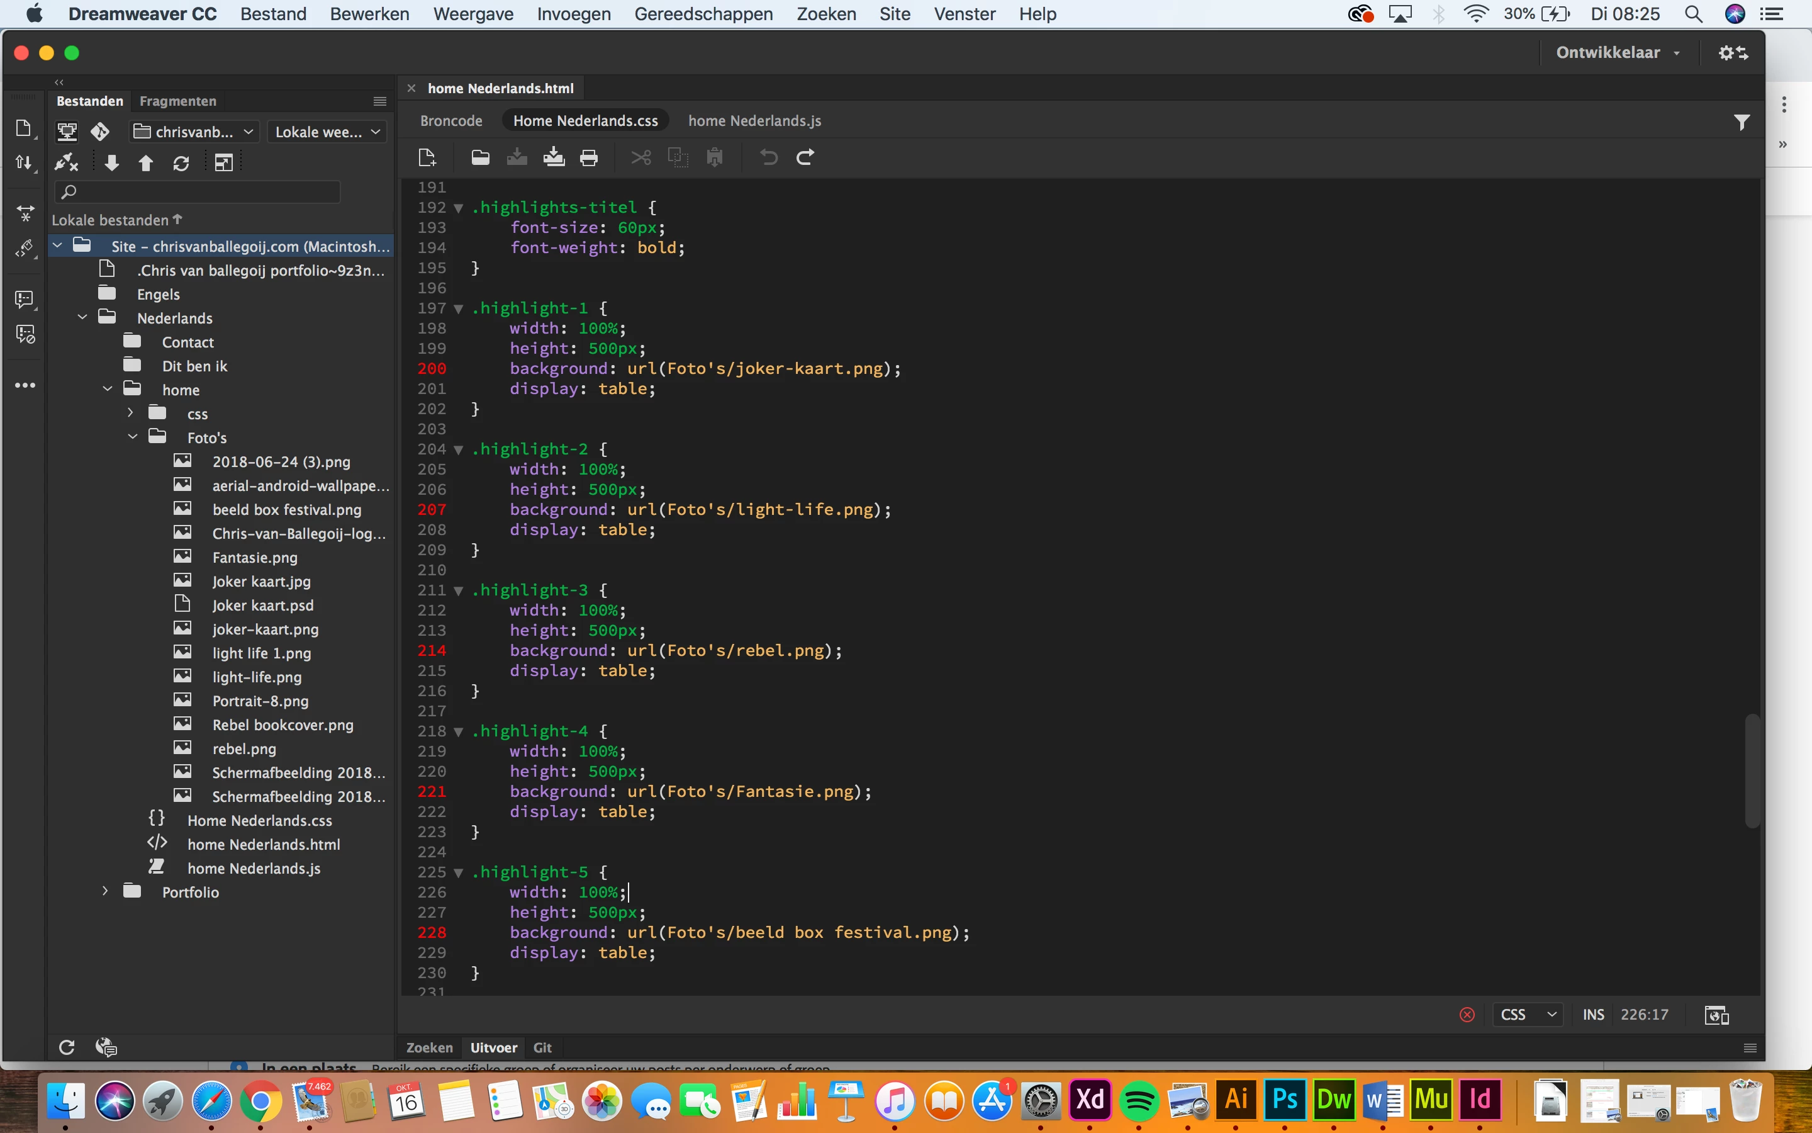1812x1133 pixels.
Task: Open the Gereedschappen menu
Action: 703,13
